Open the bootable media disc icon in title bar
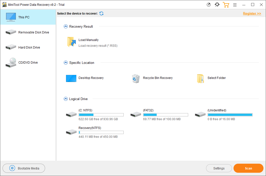 point(209,5)
